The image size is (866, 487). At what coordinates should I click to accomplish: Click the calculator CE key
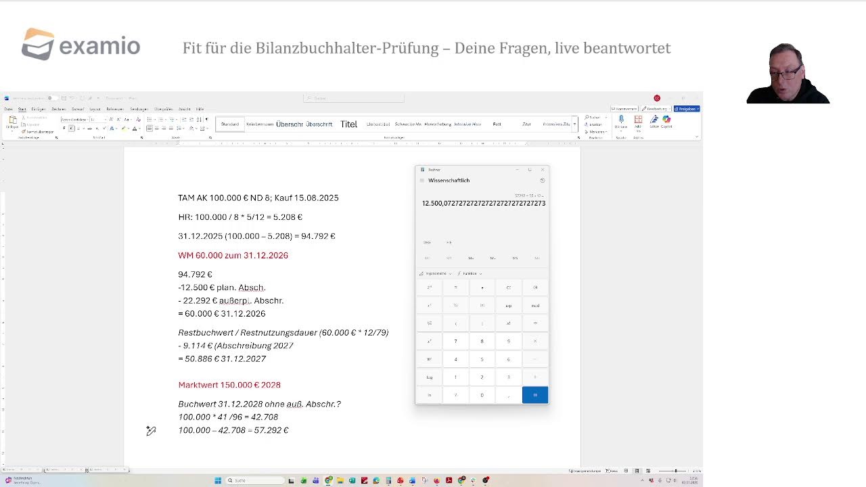[509, 287]
